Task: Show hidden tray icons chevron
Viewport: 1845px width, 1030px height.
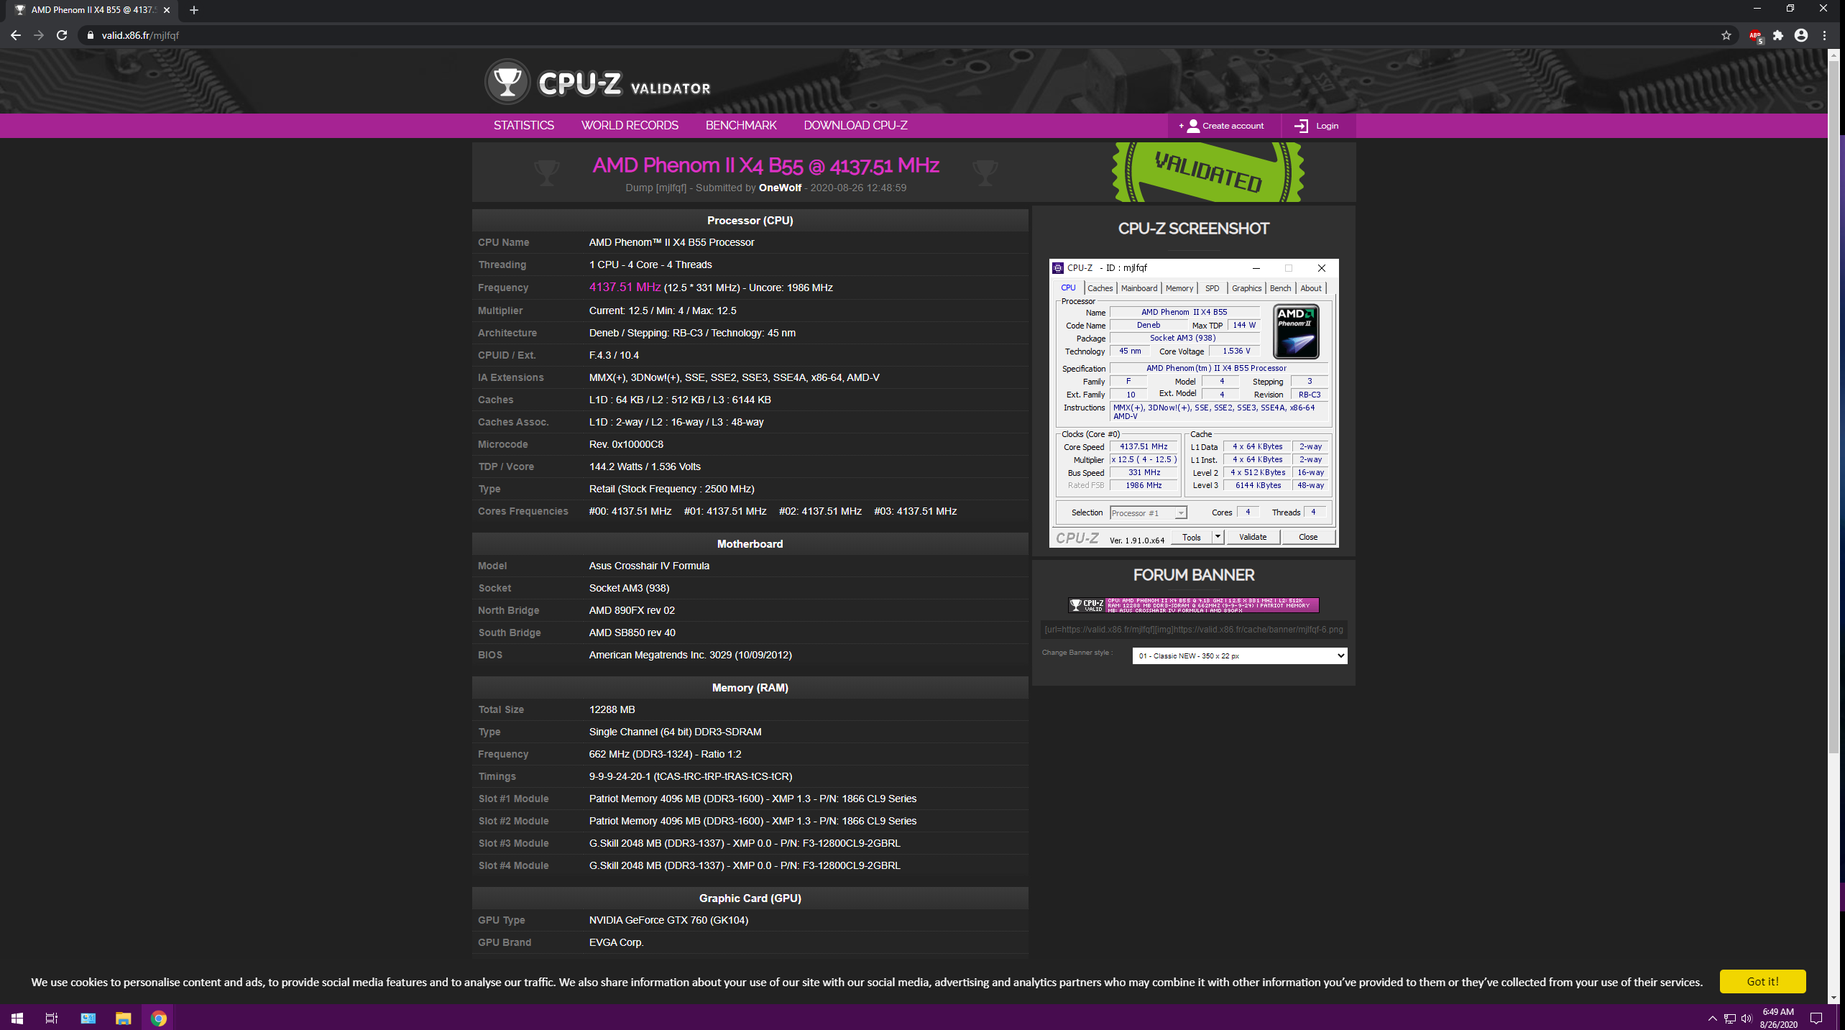Action: [x=1712, y=1018]
